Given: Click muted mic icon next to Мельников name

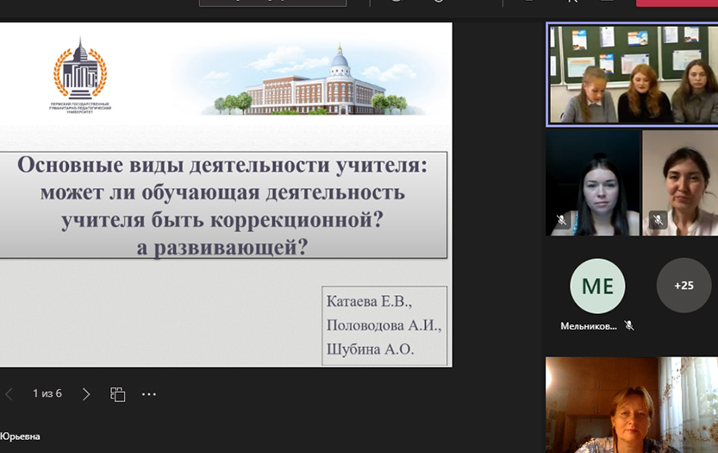Looking at the screenshot, I should click(x=629, y=326).
